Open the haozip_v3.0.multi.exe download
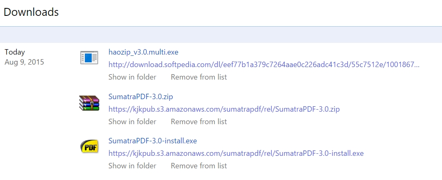Viewport: 442px width, 180px height. tap(143, 52)
